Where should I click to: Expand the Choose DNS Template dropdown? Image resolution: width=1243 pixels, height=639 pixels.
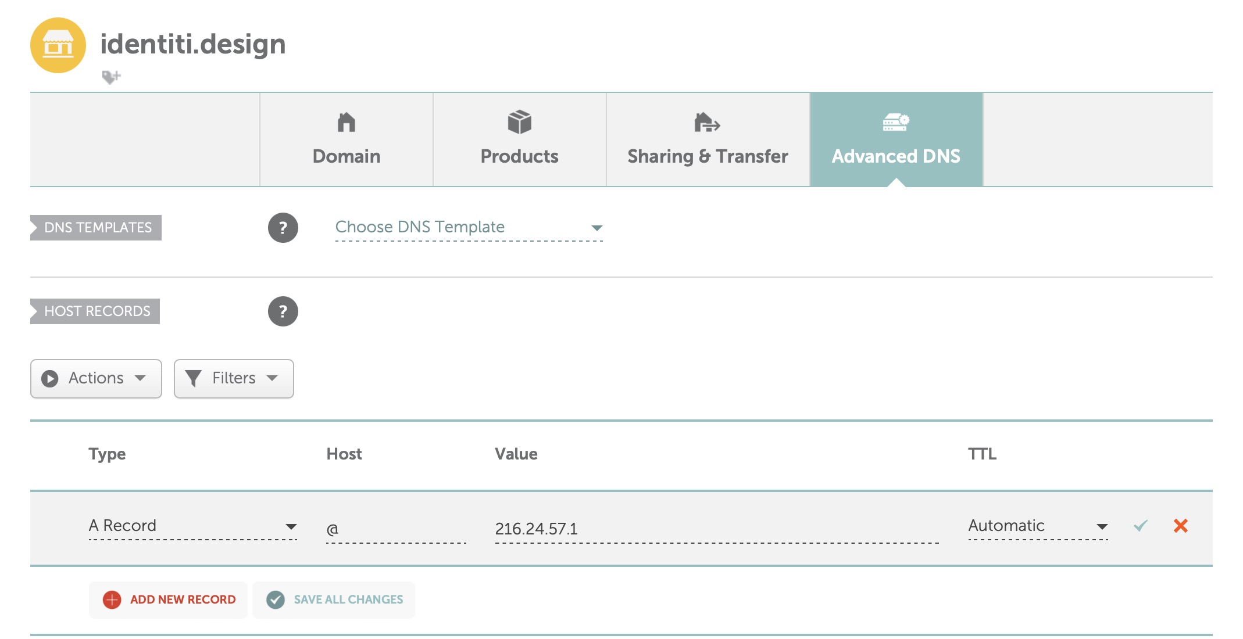point(469,227)
